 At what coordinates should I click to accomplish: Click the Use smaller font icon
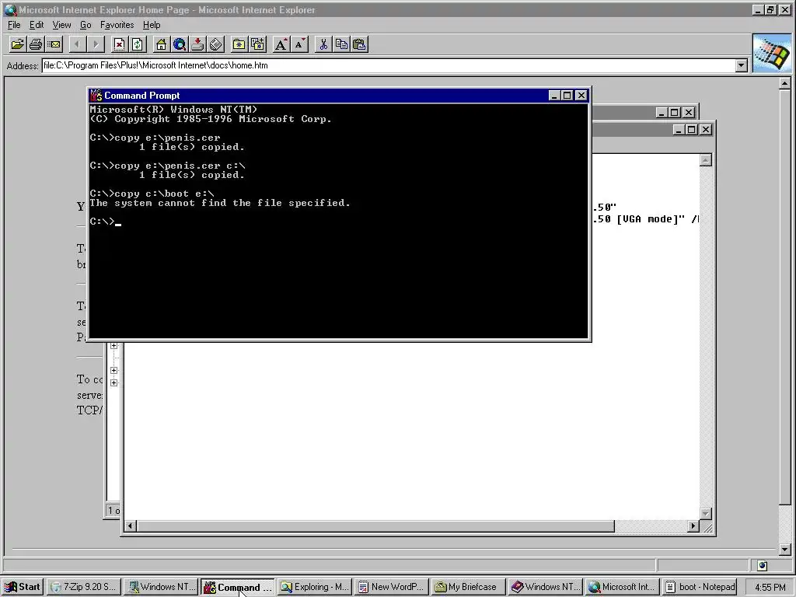pos(299,44)
